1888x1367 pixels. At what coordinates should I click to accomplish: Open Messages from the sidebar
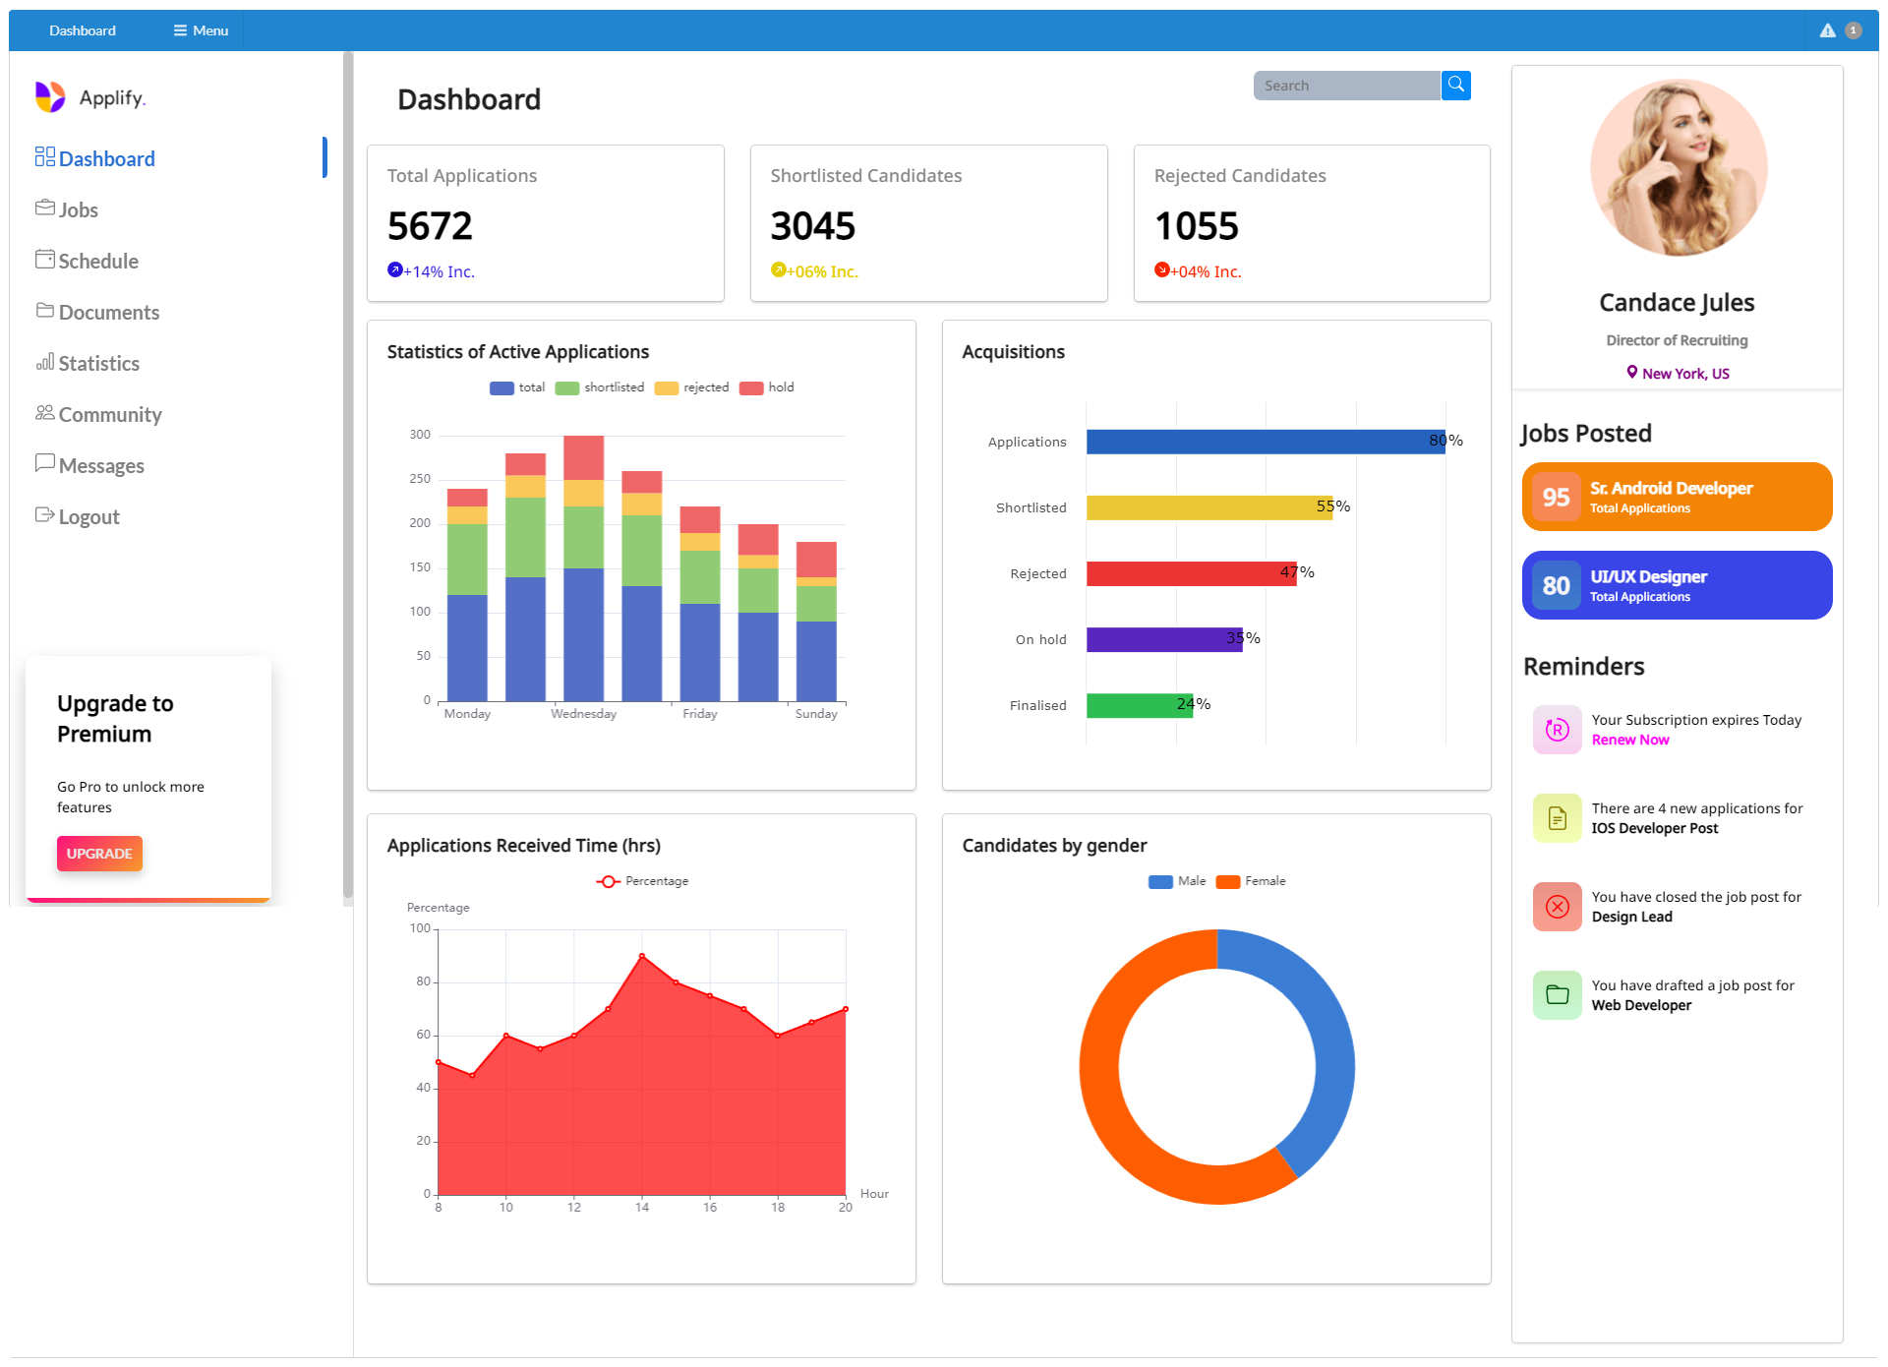[x=101, y=465]
